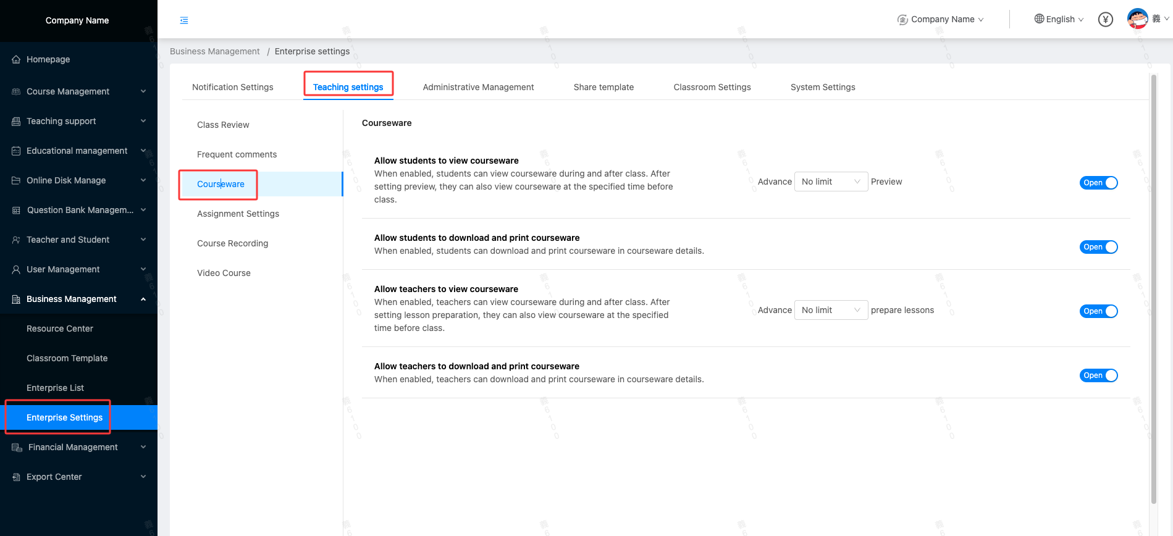
Task: Click the Online Disk Manage folder icon
Action: point(16,181)
